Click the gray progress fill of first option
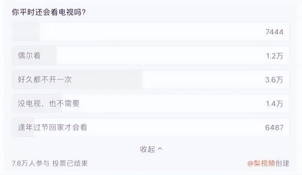 click(26, 32)
